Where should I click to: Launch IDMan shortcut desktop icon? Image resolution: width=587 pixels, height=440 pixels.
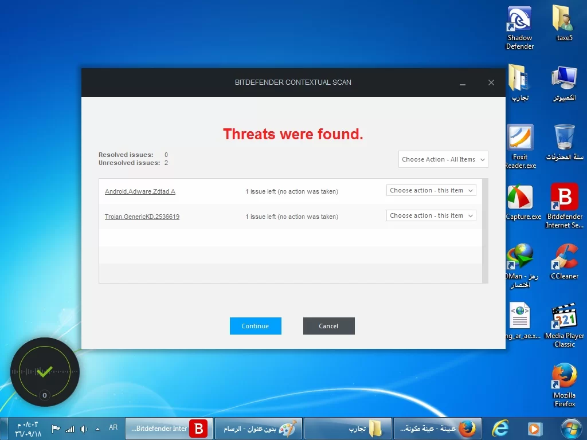coord(521,266)
